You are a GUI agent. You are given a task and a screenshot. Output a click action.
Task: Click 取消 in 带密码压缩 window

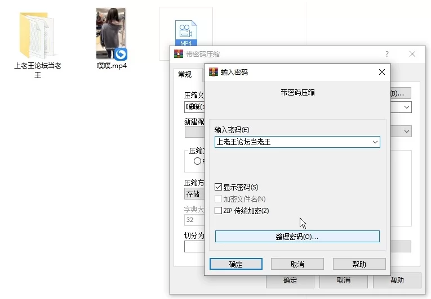pos(343,280)
